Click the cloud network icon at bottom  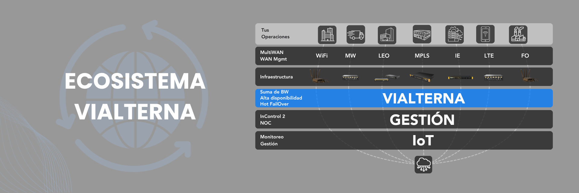pyautogui.click(x=423, y=165)
